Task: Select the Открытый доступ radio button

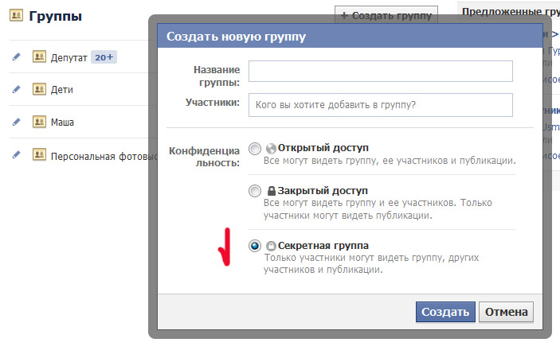Action: tap(255, 148)
